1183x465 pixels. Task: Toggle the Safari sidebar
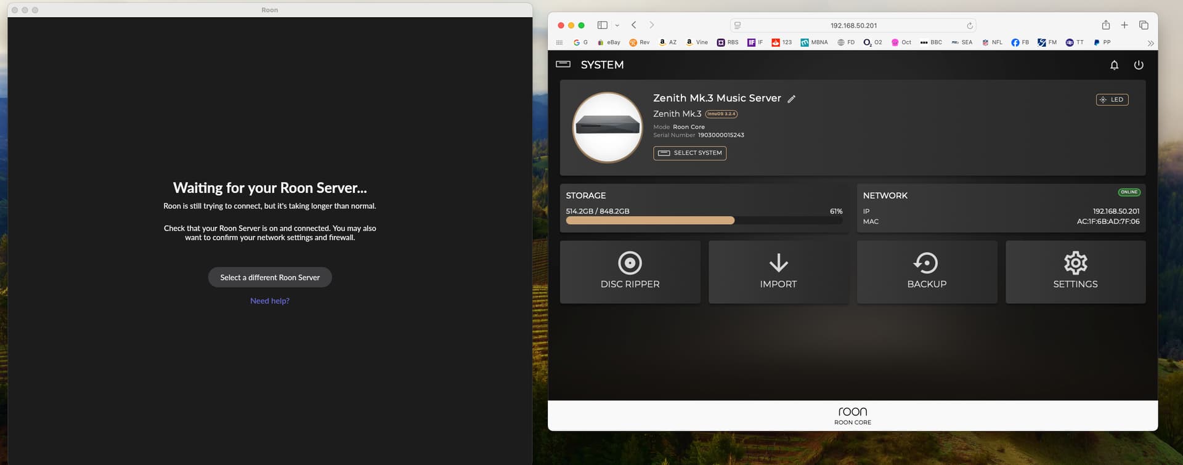(x=602, y=25)
